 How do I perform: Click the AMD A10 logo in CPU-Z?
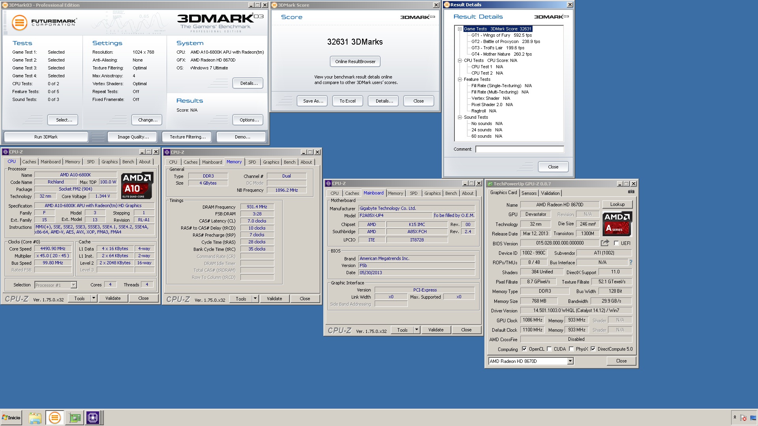tap(137, 185)
